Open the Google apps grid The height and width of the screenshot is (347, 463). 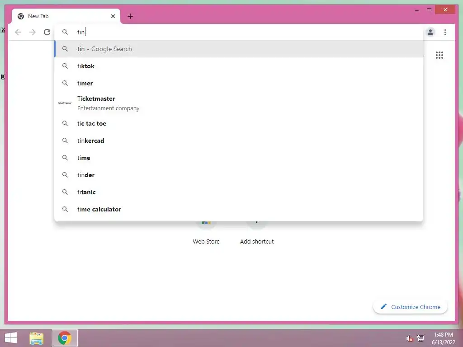click(x=439, y=55)
